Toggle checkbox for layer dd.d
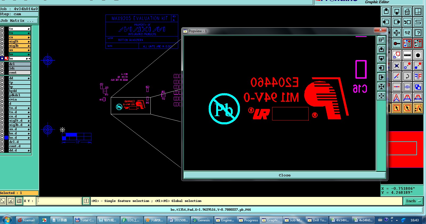 coord(2,150)
